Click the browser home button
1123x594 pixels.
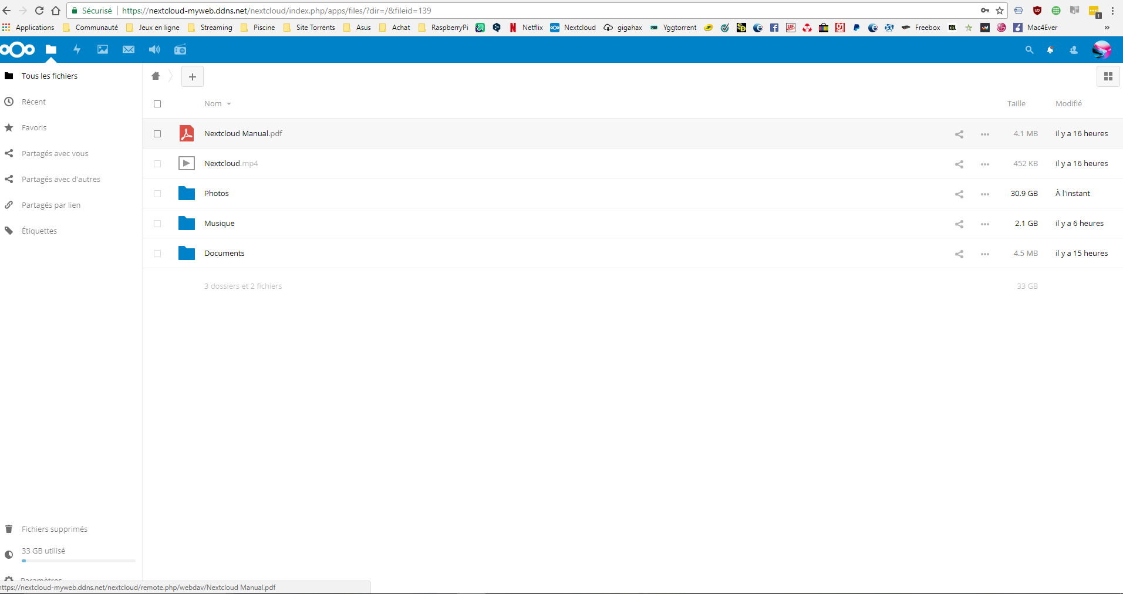click(x=56, y=11)
